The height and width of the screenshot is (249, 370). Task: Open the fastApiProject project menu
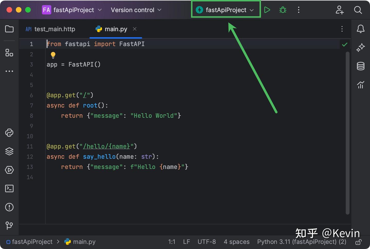[72, 10]
